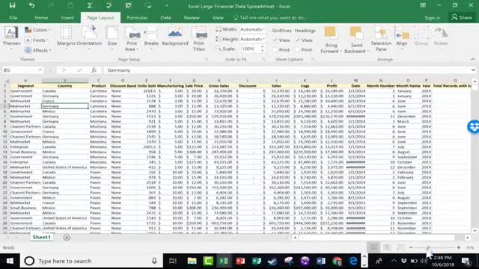Open the Orientation options
Screen dimensions: 479x269
[x=89, y=38]
